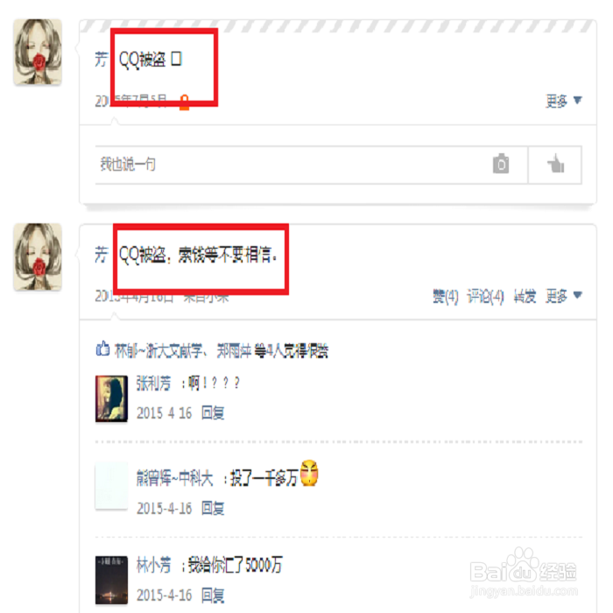Open 张利芳's avatar thumbnail

click(111, 398)
